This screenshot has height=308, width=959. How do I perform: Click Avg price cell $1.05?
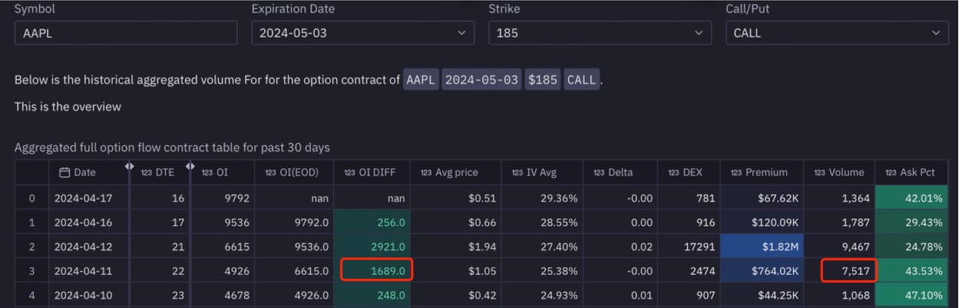click(x=455, y=271)
